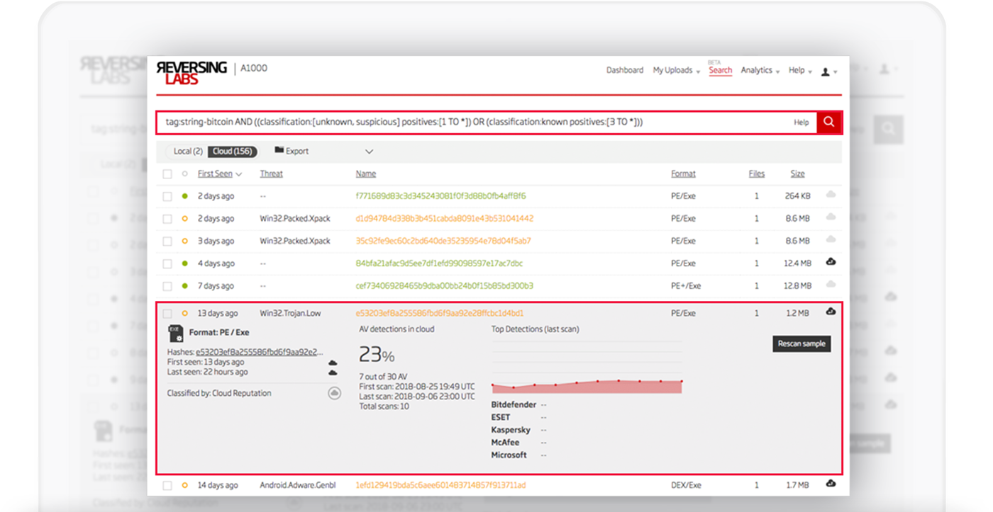The image size is (993, 512).
Task: Click cloud icon beside Last seen 22 hours
Action: 333,372
